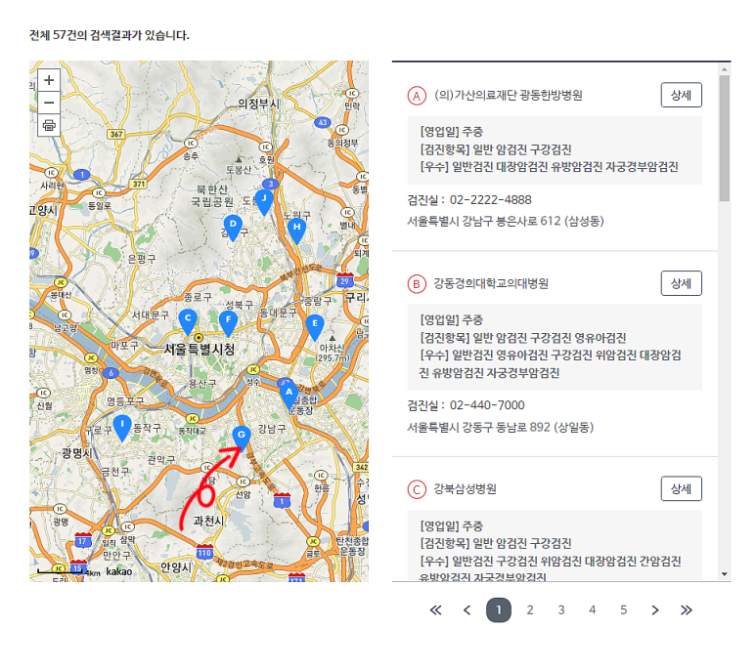Click the circled A result badge
Screen dimensions: 756x670
tap(417, 96)
